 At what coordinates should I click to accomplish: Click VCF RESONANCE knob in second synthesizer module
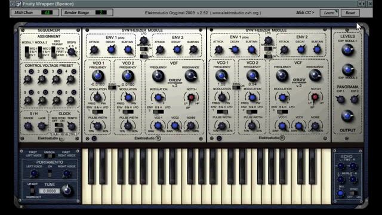pyautogui.click(x=315, y=75)
